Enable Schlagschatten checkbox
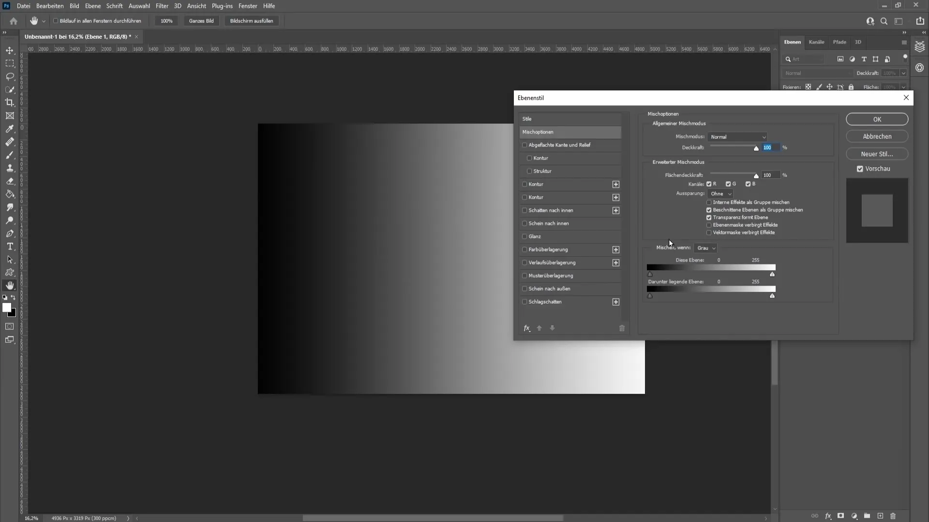This screenshot has width=929, height=522. pos(524,302)
